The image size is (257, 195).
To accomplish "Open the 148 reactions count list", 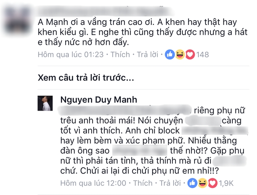I will (x=202, y=55).
